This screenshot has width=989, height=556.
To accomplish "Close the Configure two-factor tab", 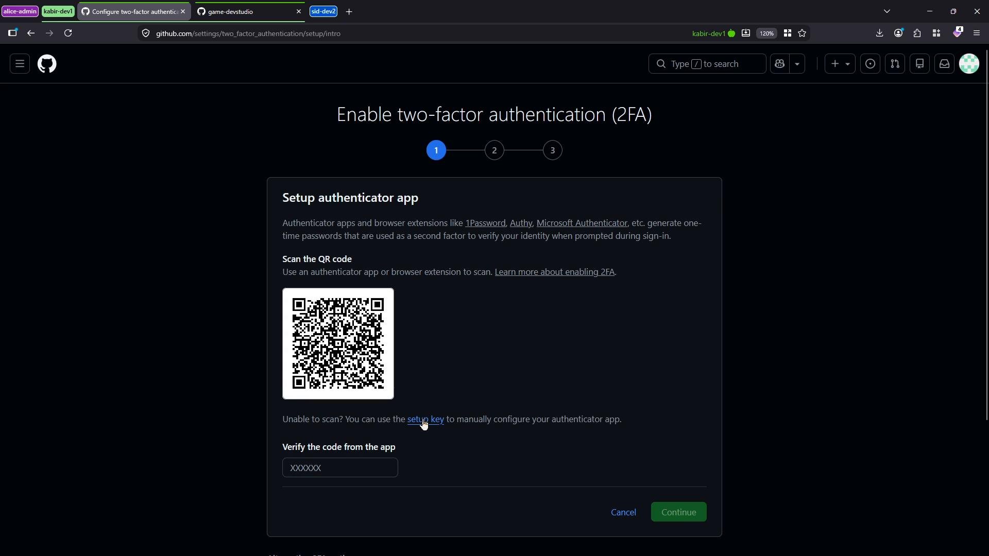I will (x=183, y=11).
